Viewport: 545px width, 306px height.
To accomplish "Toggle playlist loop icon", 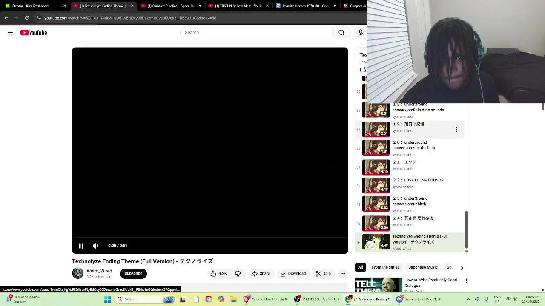I will tap(363, 70).
